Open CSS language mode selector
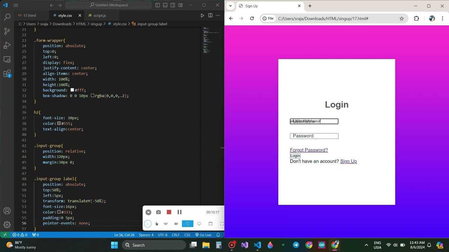449x252 pixels. click(x=187, y=235)
